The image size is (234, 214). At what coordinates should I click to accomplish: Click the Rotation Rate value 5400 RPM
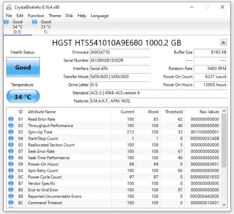pos(211,68)
